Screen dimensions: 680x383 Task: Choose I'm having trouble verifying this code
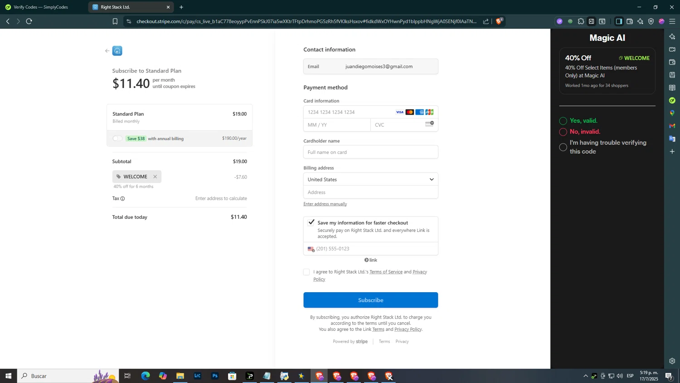(x=563, y=147)
